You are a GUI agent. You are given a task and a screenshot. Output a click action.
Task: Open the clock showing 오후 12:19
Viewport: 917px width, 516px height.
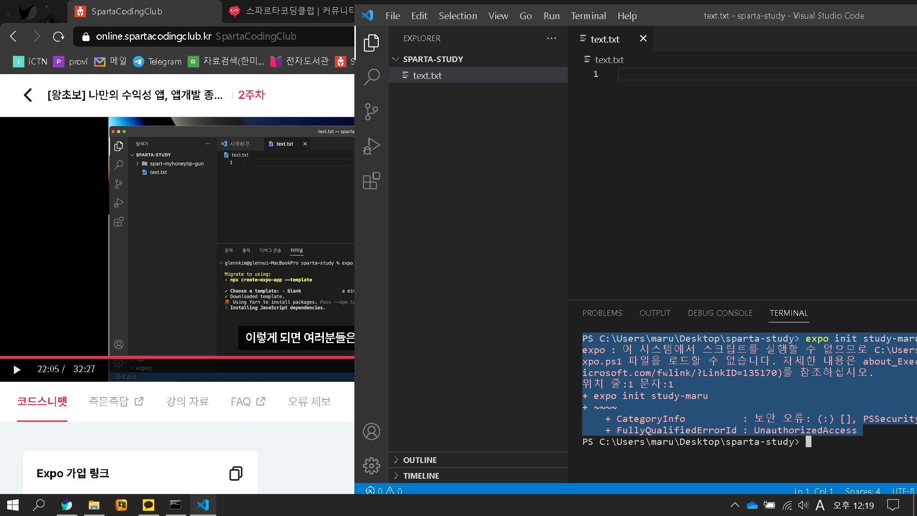[853, 505]
